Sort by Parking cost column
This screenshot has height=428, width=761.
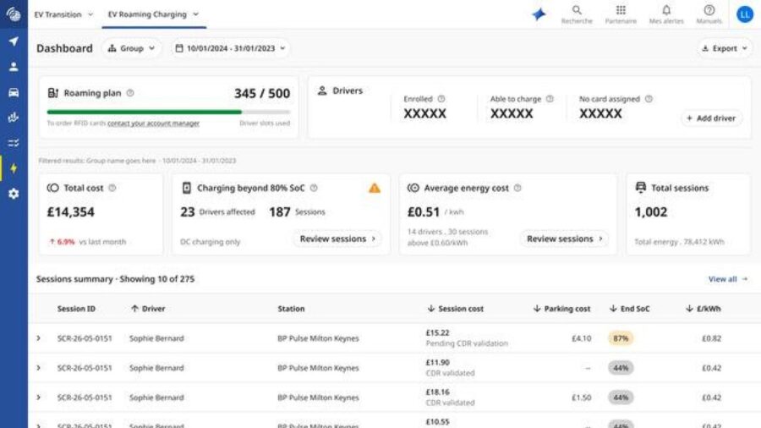[561, 308]
